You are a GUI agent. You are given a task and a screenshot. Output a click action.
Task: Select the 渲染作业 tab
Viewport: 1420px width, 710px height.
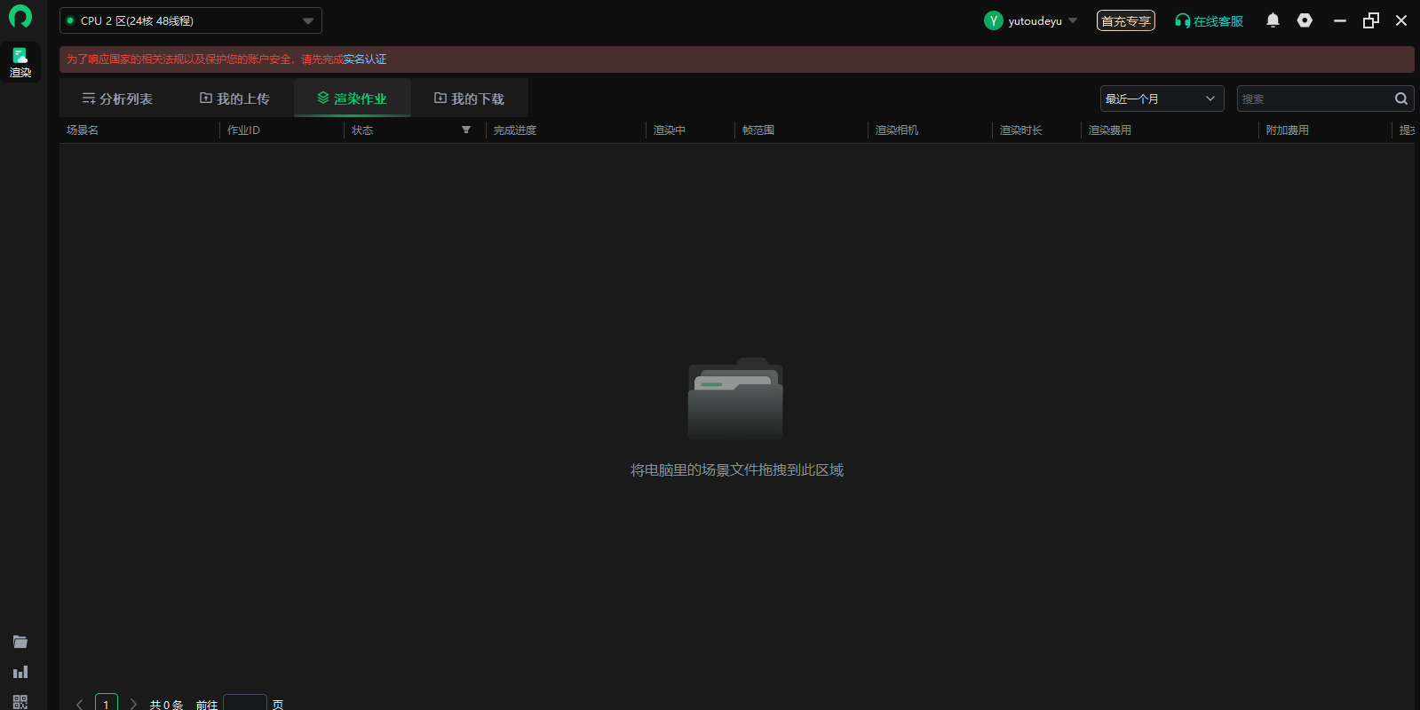pyautogui.click(x=353, y=99)
